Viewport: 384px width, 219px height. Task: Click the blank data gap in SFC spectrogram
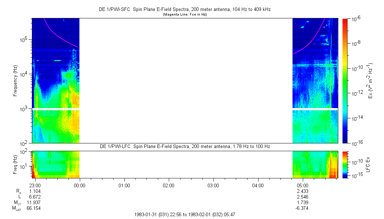[186, 81]
